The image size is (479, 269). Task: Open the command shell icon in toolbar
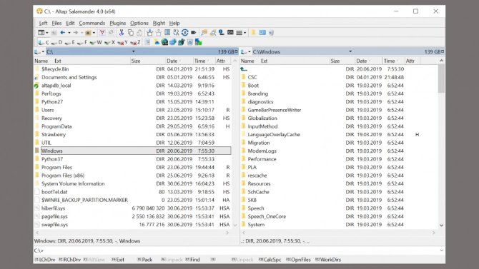(230, 32)
